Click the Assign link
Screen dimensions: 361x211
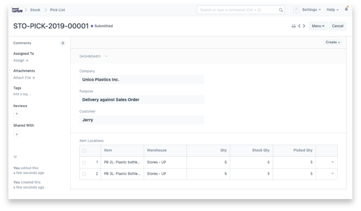pos(18,60)
